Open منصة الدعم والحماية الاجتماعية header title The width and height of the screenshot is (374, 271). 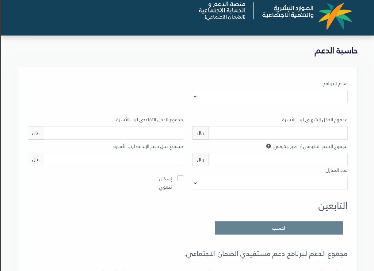222,11
